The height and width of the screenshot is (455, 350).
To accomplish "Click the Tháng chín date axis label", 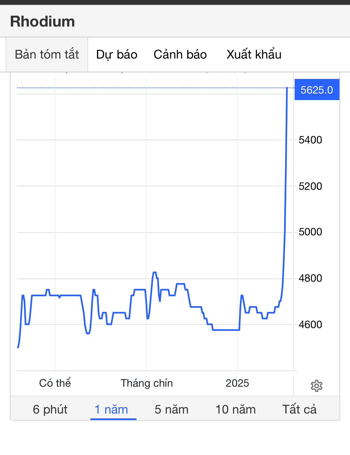I will pyautogui.click(x=147, y=383).
